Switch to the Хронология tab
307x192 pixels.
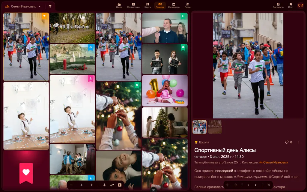coord(133,5)
